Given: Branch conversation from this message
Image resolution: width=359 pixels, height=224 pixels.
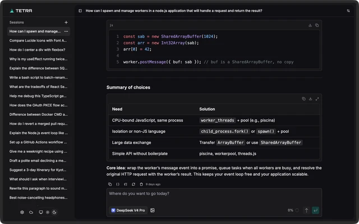Looking at the screenshot, I should coord(126,184).
